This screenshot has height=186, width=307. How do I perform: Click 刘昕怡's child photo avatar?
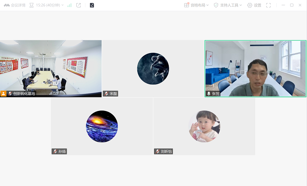[204, 126]
